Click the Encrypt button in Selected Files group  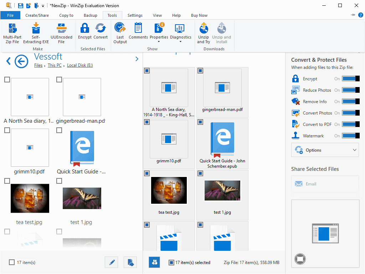pos(85,31)
